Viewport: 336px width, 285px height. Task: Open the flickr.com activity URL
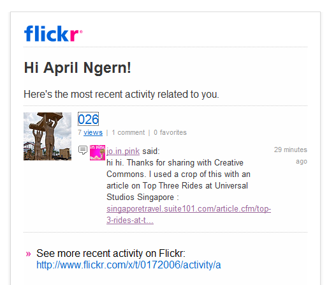(129, 265)
